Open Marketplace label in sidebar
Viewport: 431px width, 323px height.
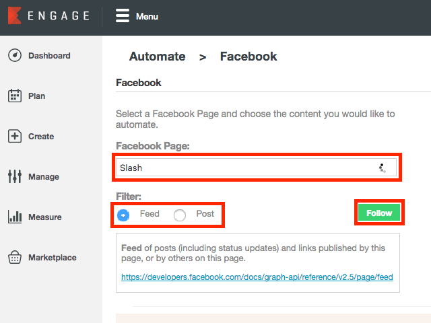tap(53, 258)
